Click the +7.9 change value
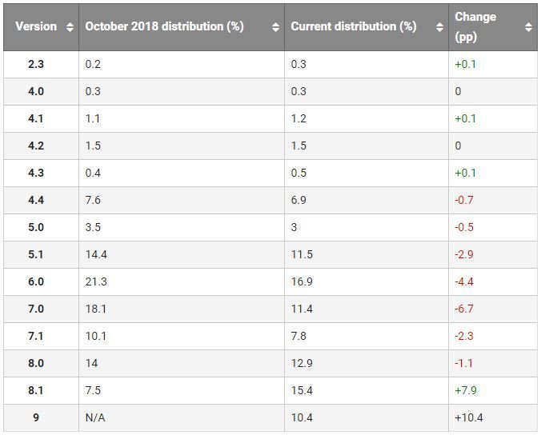 coord(466,390)
